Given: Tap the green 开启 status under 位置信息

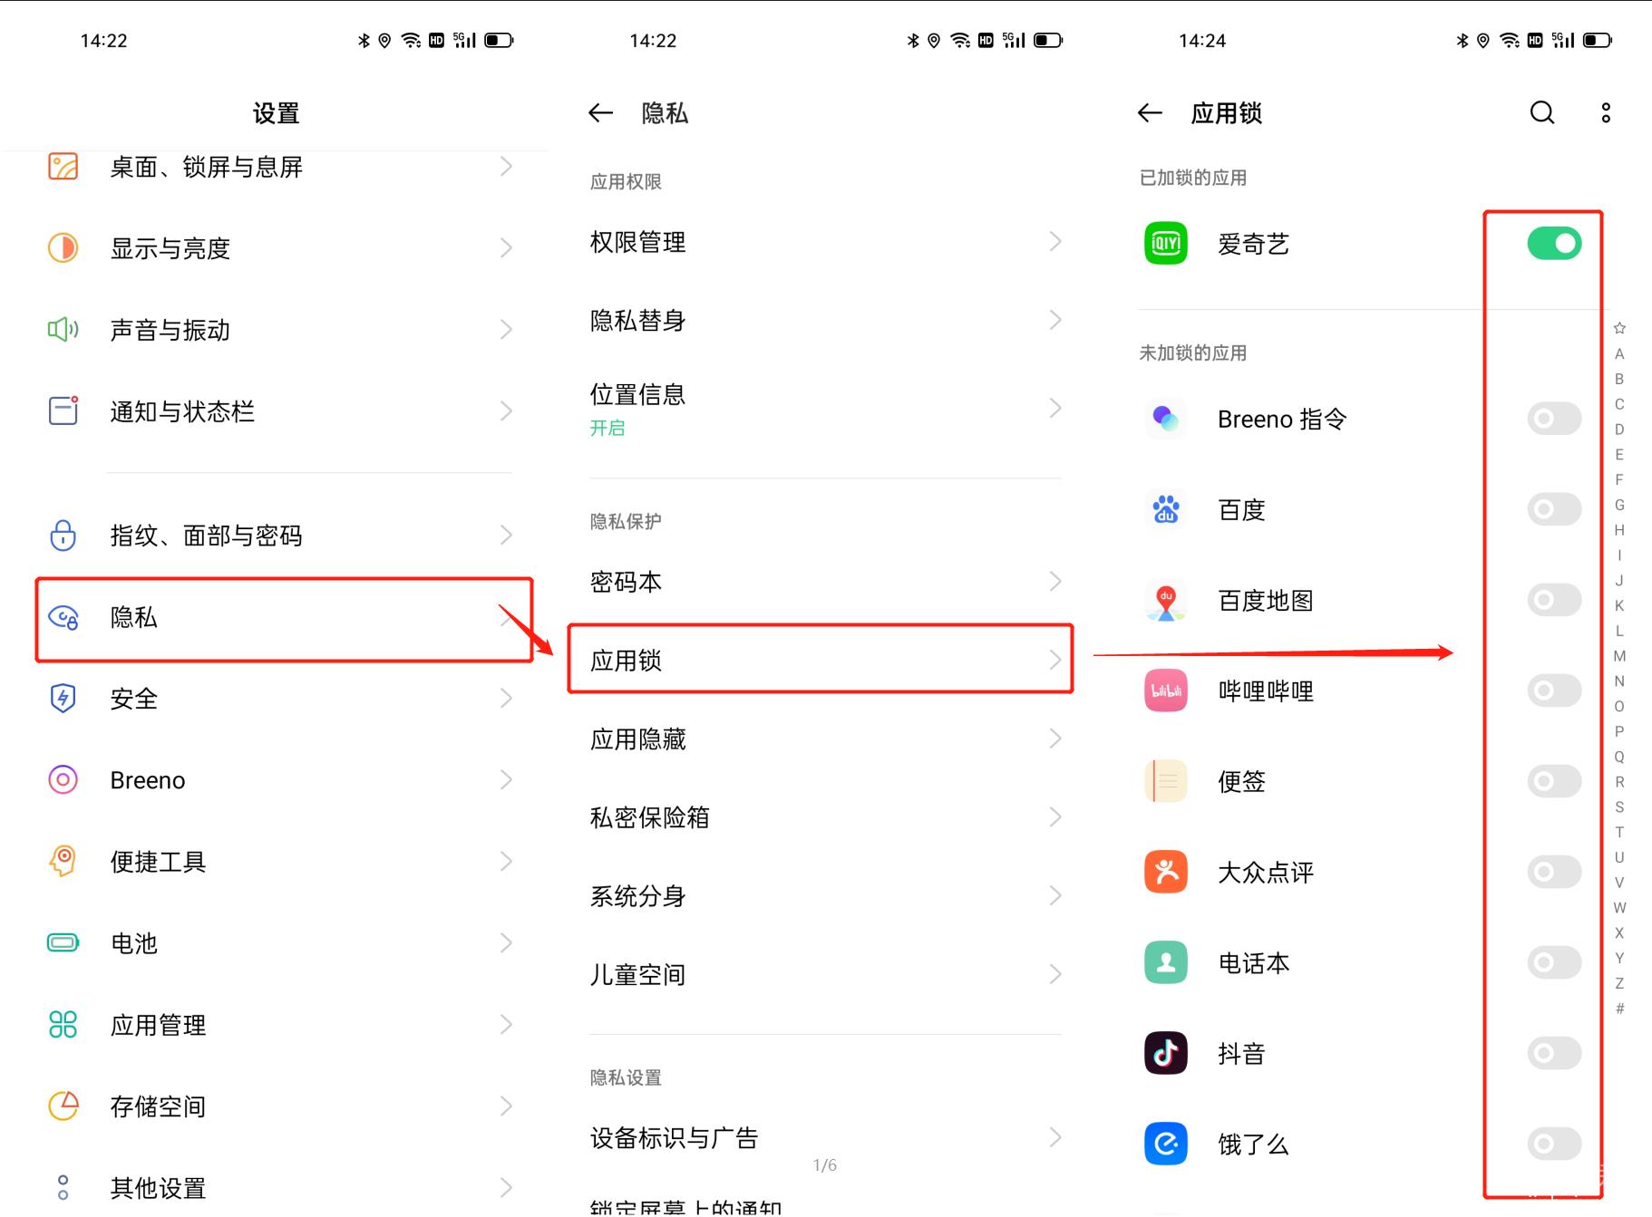Looking at the screenshot, I should click(607, 428).
